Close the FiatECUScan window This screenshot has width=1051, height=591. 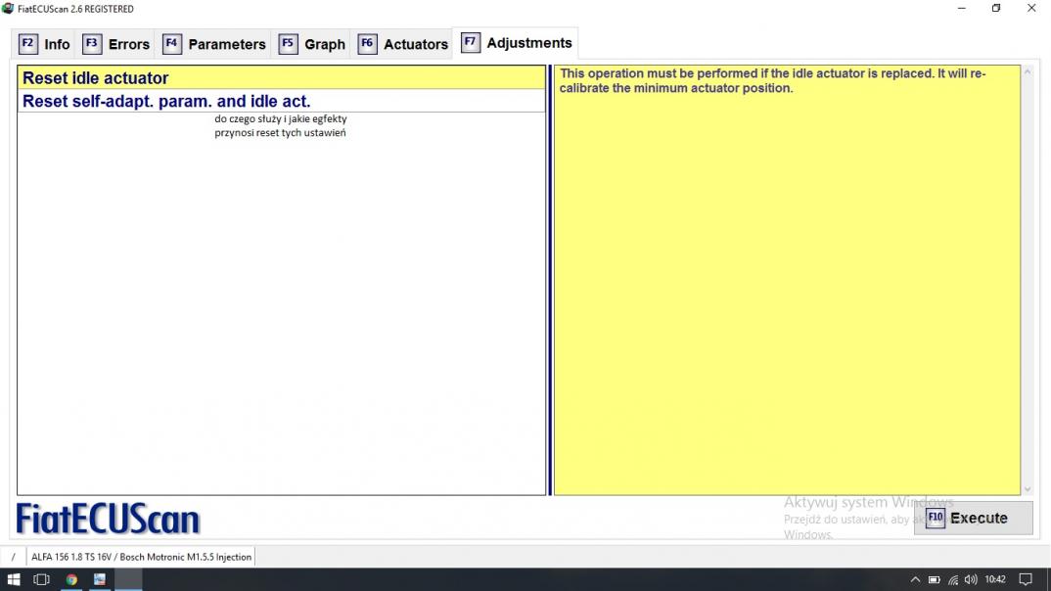(1031, 8)
